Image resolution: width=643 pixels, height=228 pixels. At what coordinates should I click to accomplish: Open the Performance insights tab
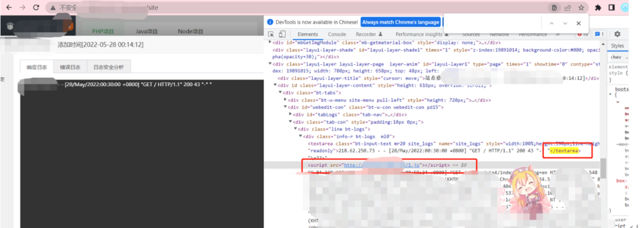(x=422, y=34)
